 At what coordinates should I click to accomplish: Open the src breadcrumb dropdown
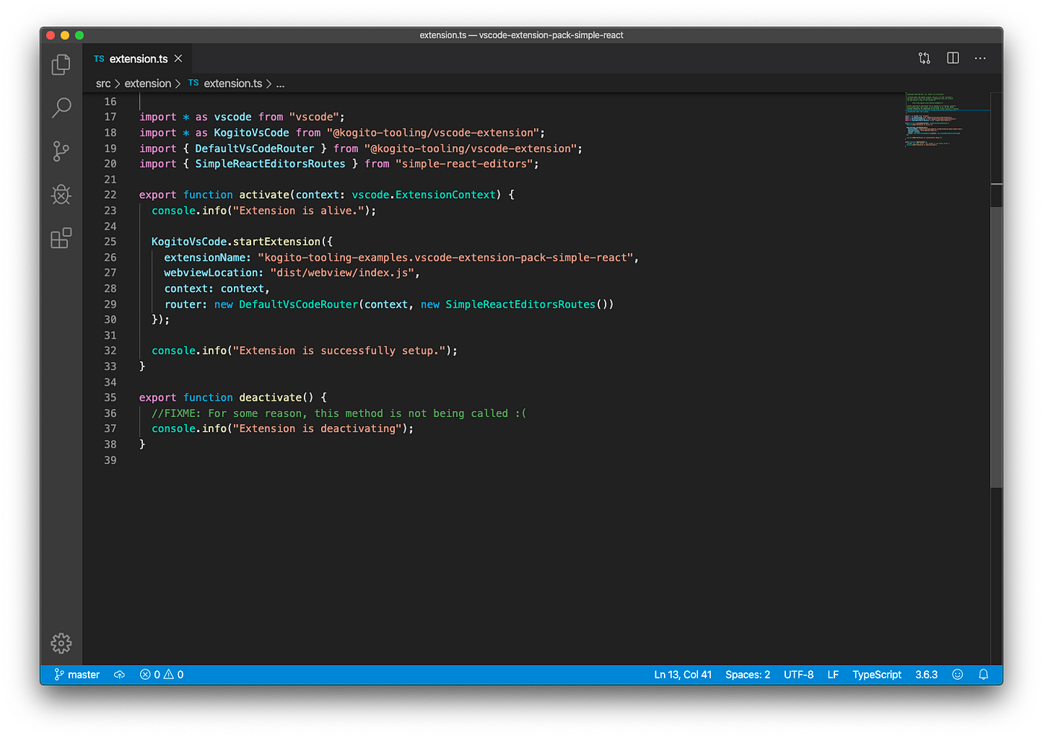[103, 83]
